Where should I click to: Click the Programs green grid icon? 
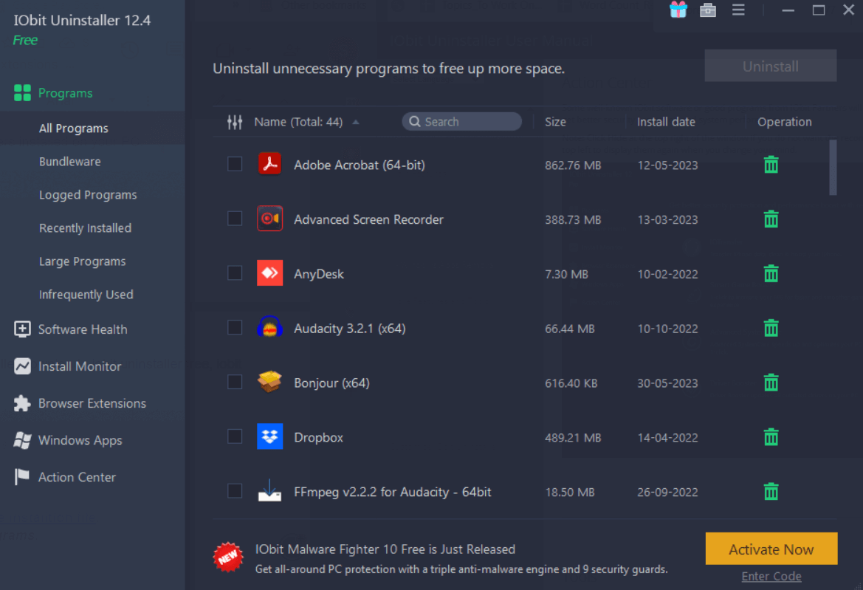coord(23,93)
